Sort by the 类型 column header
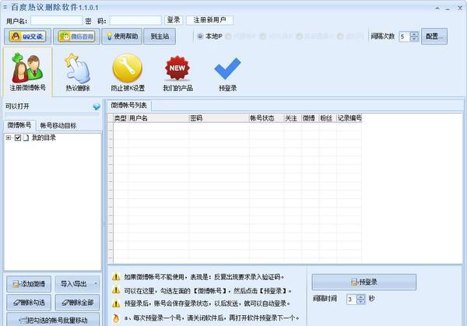The height and width of the screenshot is (326, 467). tap(121, 118)
